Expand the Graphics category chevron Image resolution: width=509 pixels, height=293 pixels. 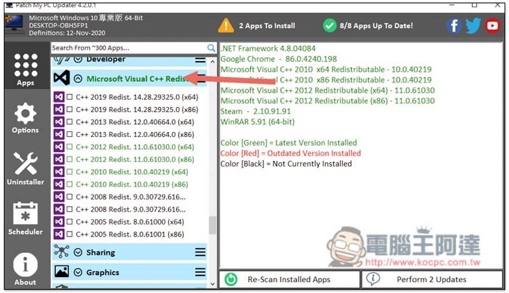point(78,272)
